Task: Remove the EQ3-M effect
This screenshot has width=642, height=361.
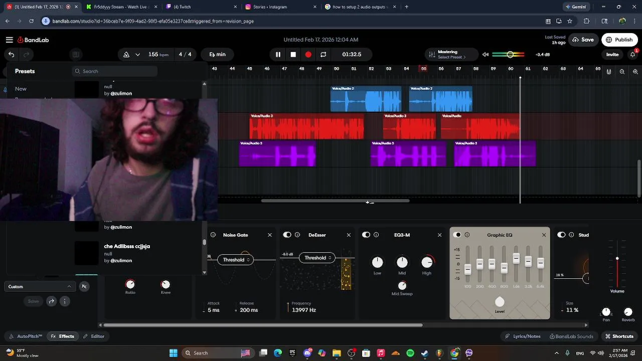Action: (440, 235)
